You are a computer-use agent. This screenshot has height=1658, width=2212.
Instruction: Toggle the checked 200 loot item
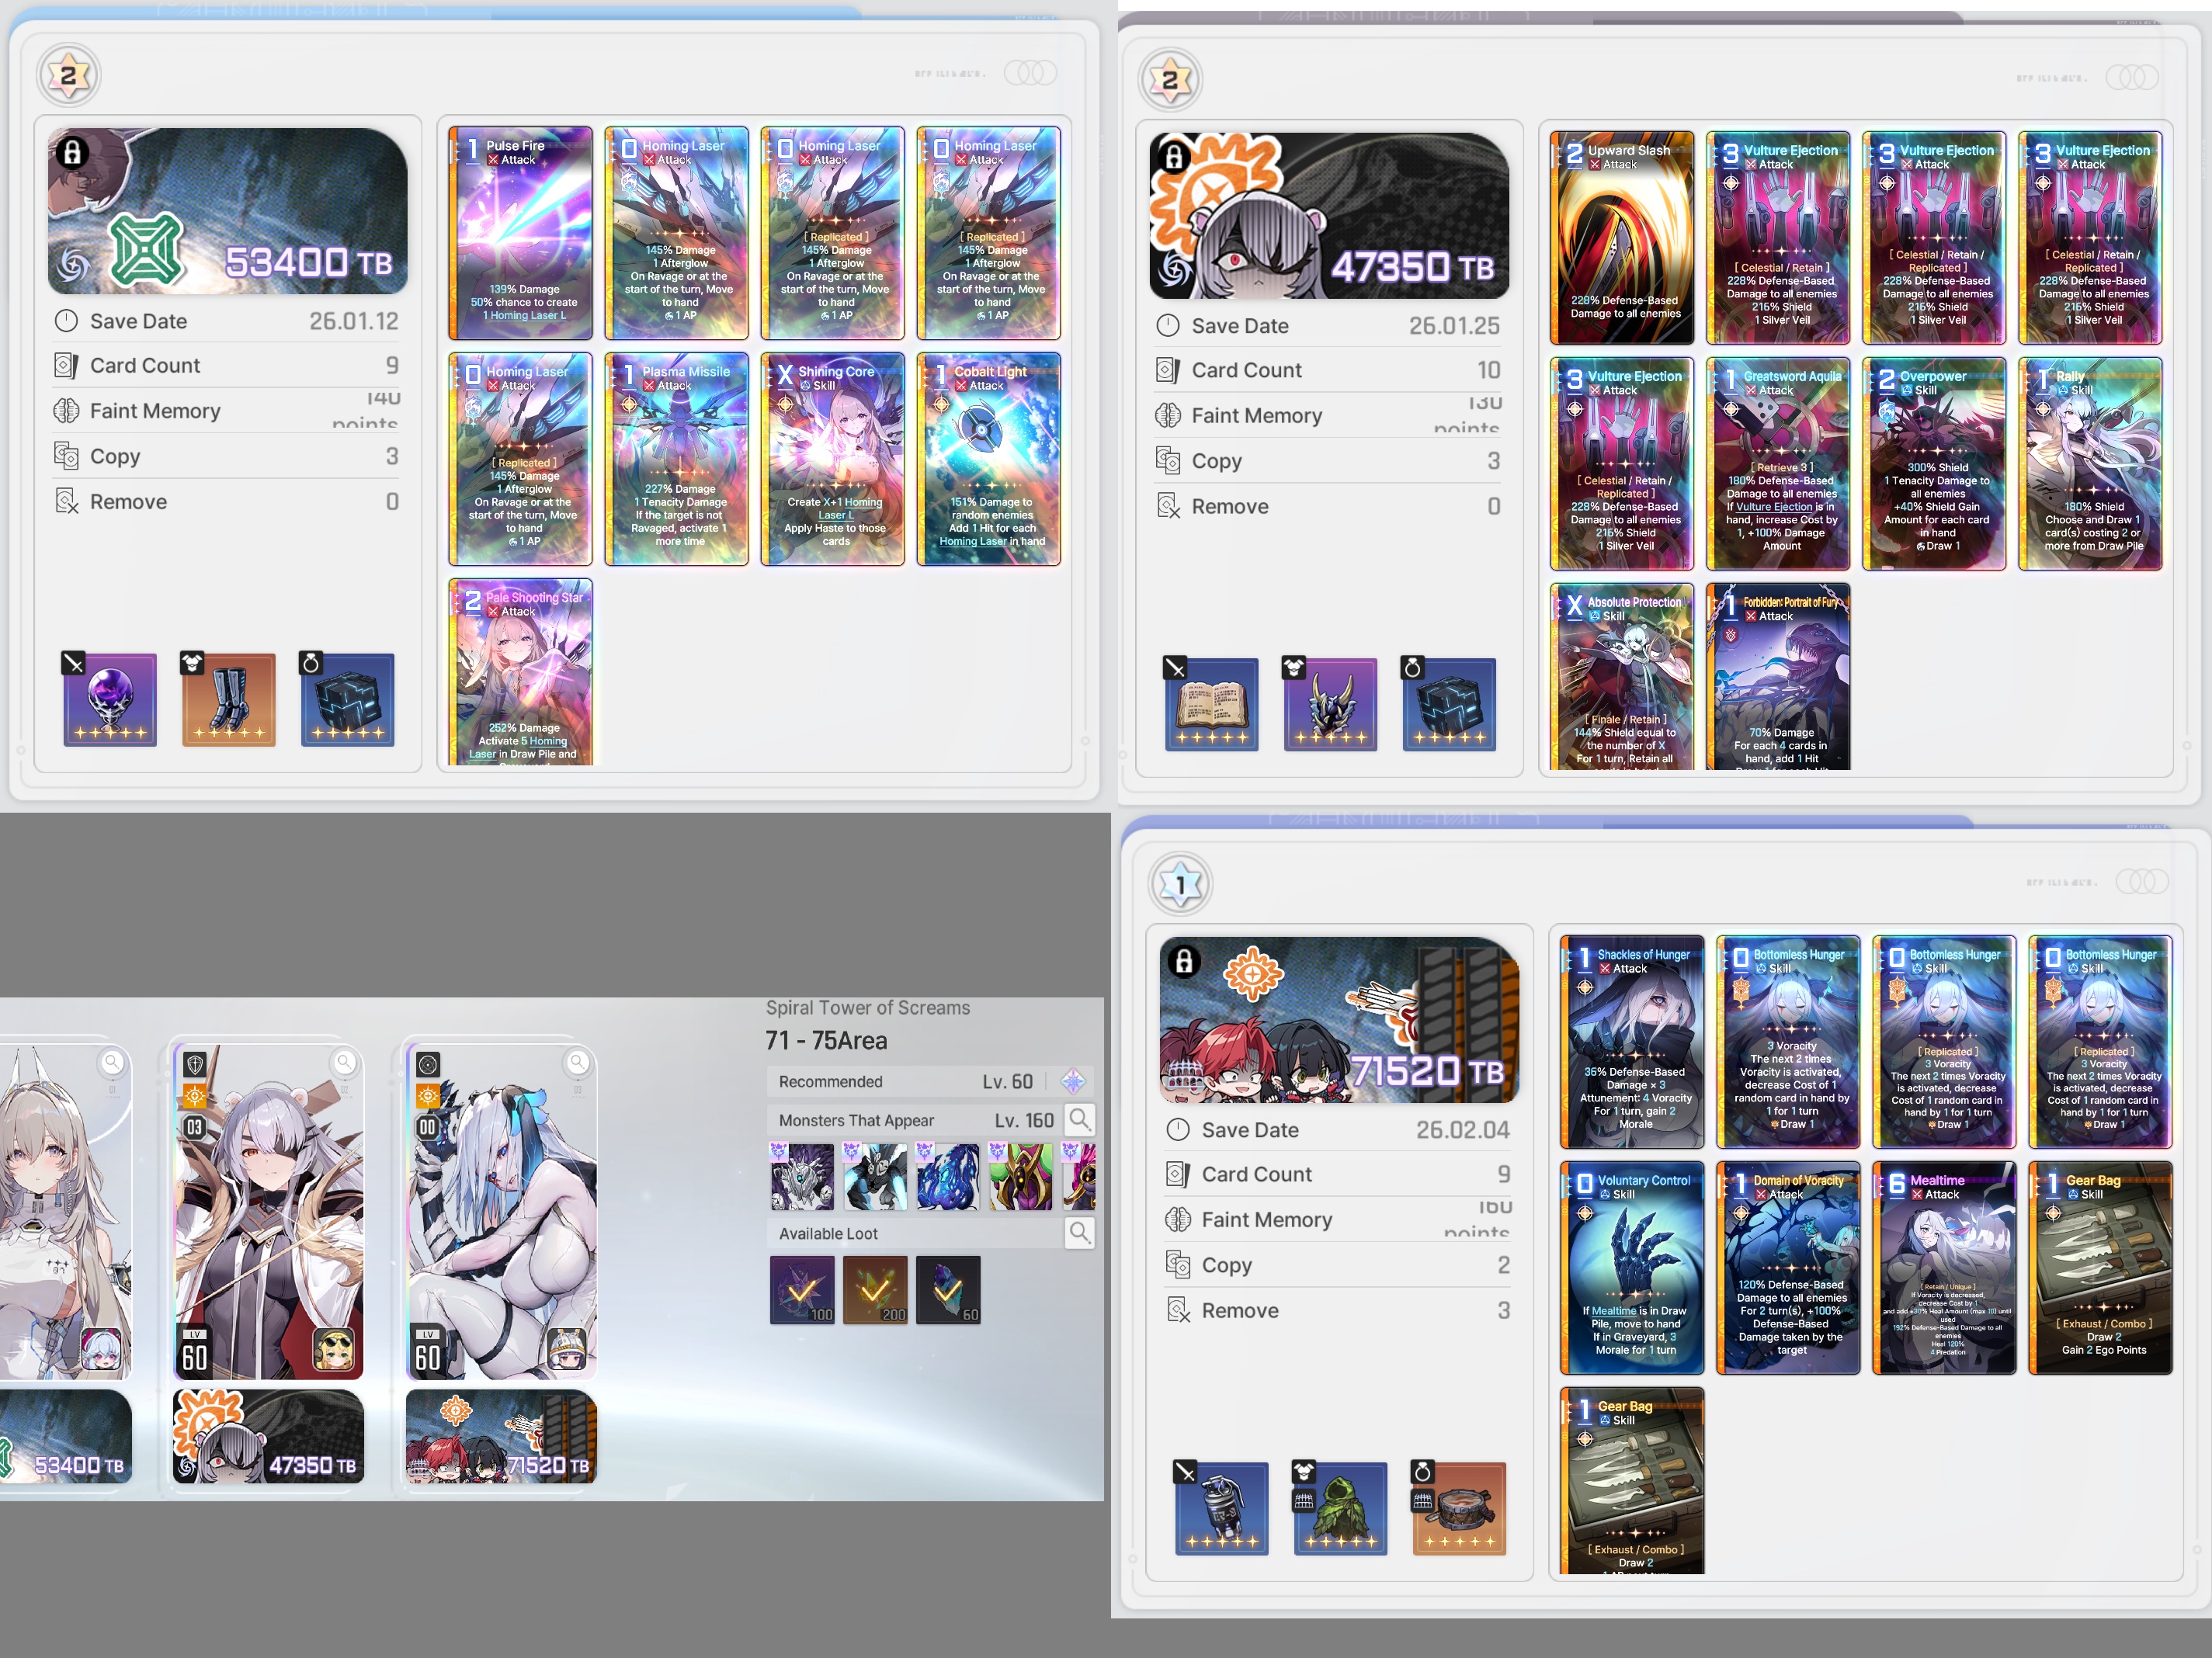point(875,1290)
